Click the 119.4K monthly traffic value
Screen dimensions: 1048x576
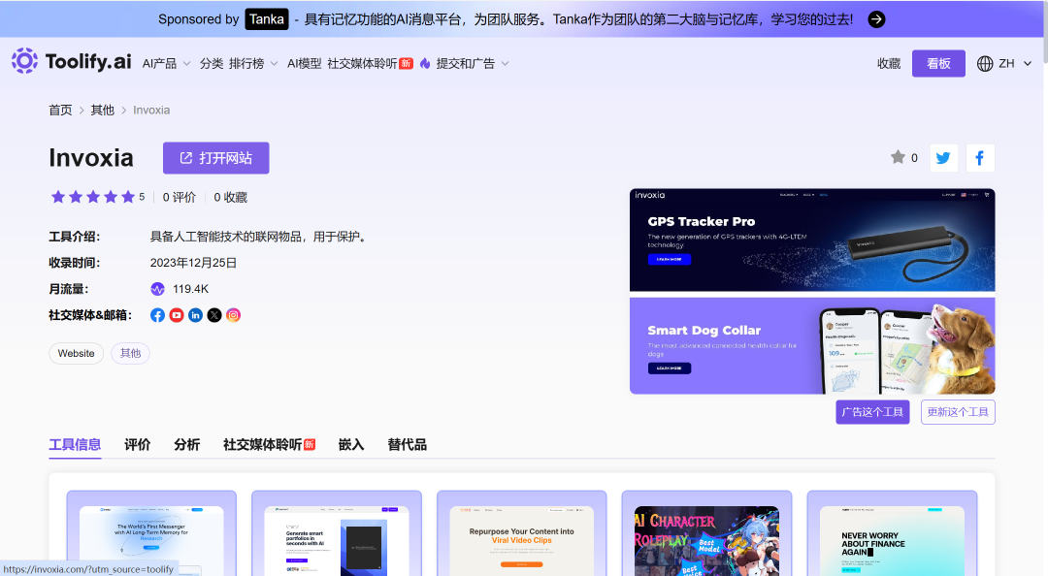point(190,289)
